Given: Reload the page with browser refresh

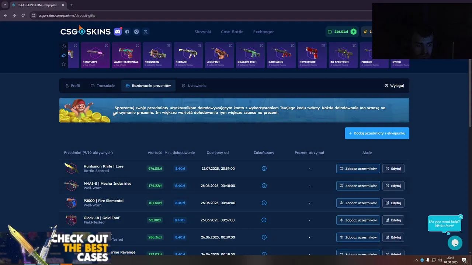Looking at the screenshot, I should (23, 15).
